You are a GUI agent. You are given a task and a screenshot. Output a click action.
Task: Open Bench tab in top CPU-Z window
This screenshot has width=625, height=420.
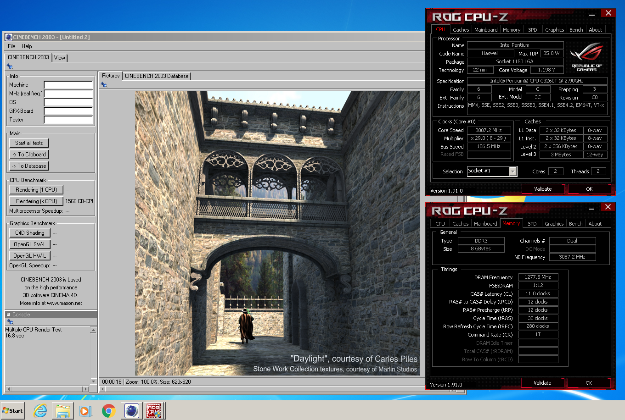[x=576, y=30]
